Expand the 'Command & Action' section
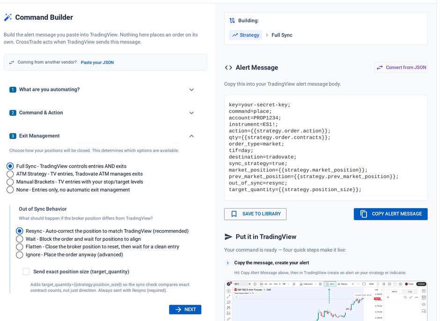 tap(102, 112)
